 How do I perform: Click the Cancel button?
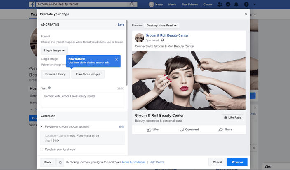tap(217, 162)
